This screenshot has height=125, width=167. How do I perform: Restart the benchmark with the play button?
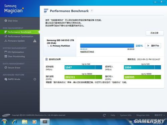(x=153, y=46)
